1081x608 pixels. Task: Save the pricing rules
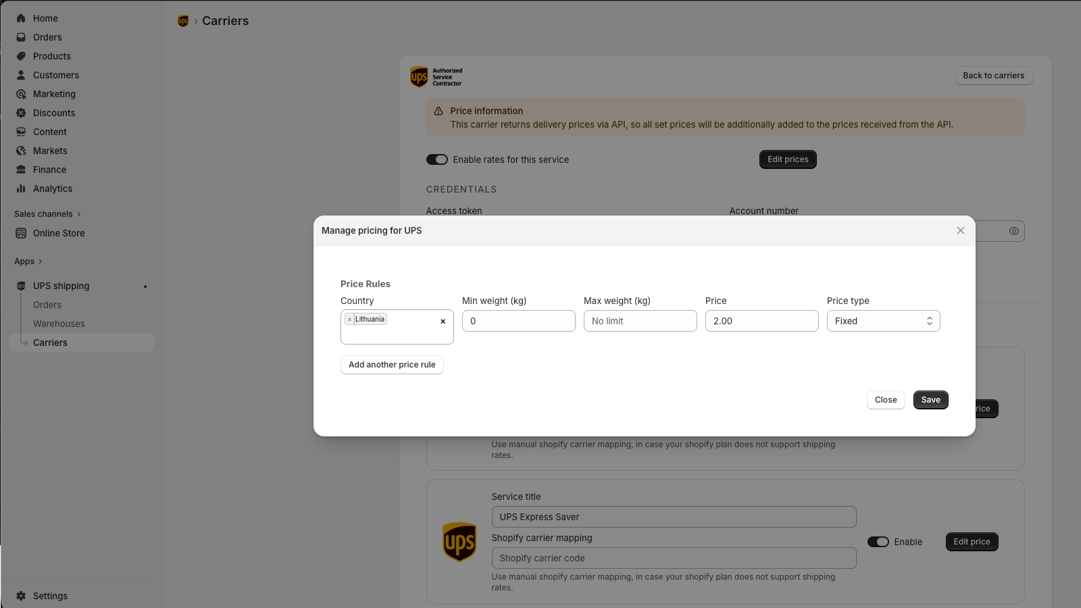click(931, 400)
